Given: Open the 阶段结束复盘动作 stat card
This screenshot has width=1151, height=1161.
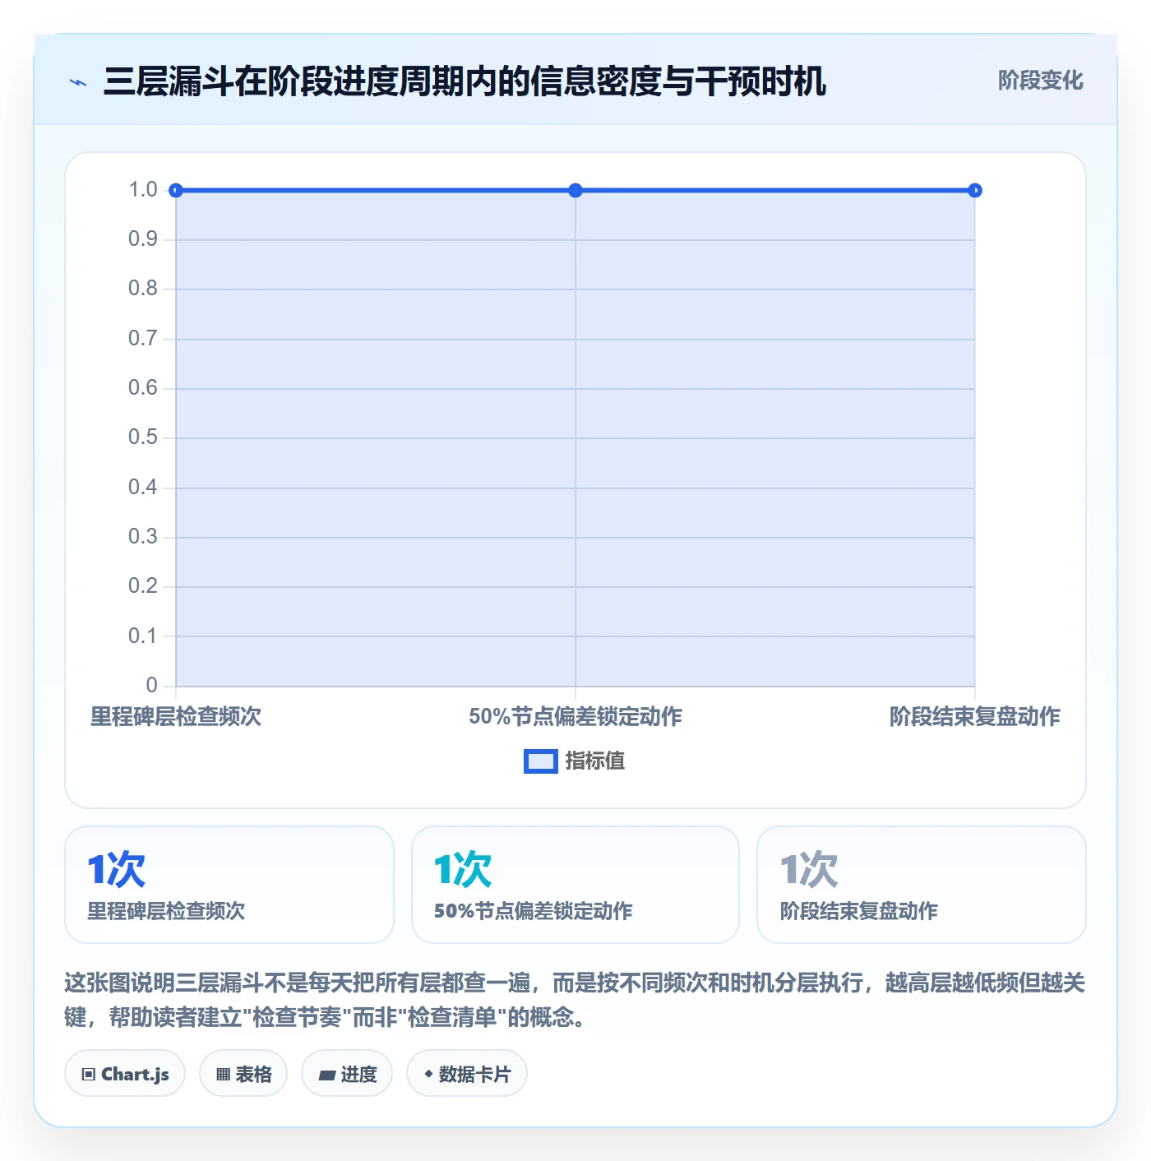Looking at the screenshot, I should (x=922, y=885).
